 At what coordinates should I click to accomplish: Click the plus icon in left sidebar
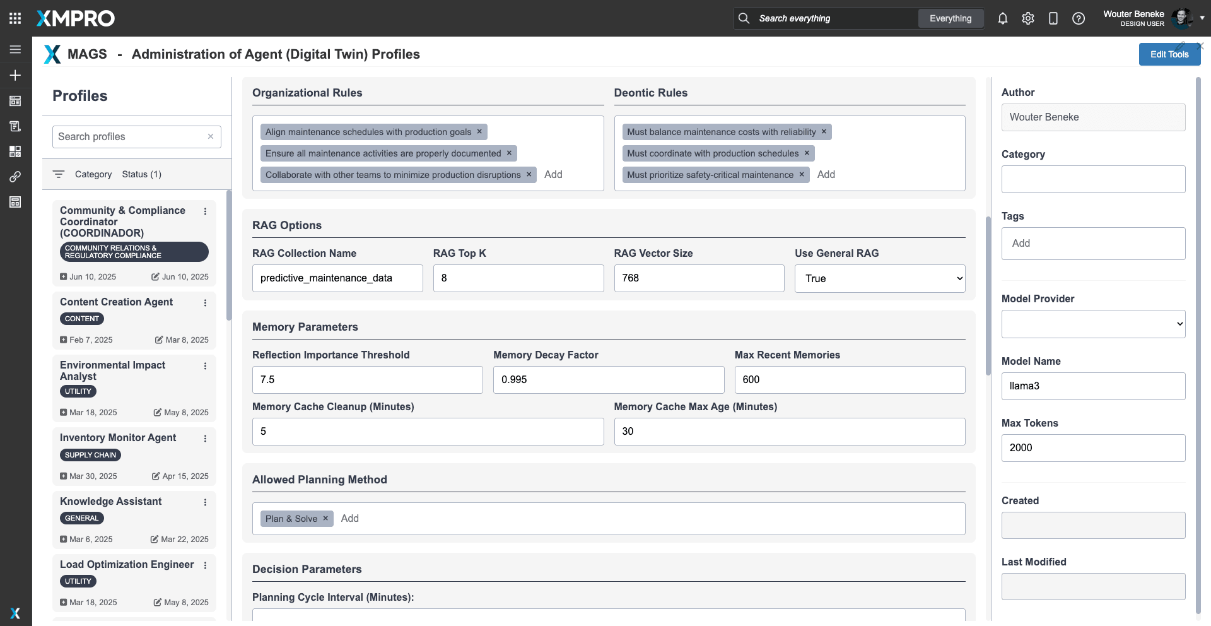click(x=15, y=75)
